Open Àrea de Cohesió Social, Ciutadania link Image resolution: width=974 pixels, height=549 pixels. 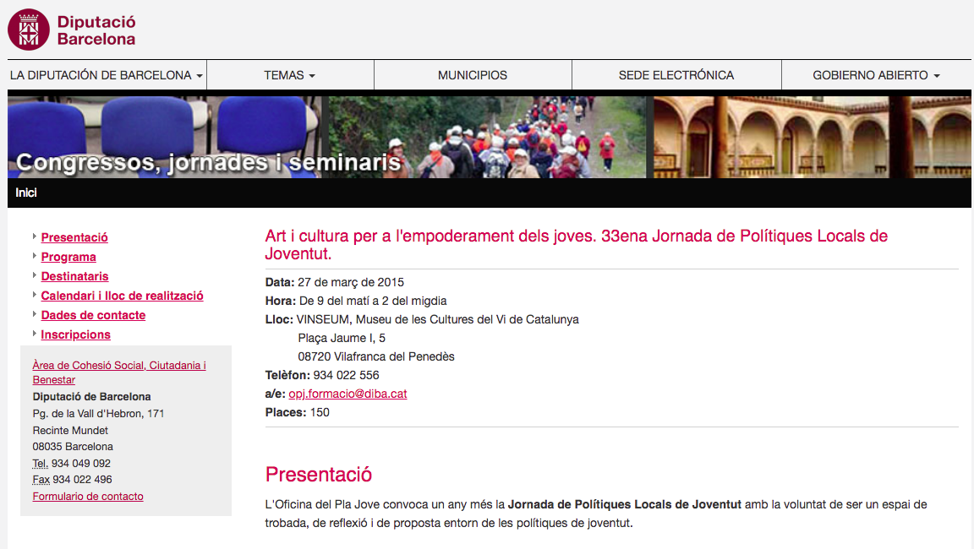tap(119, 366)
